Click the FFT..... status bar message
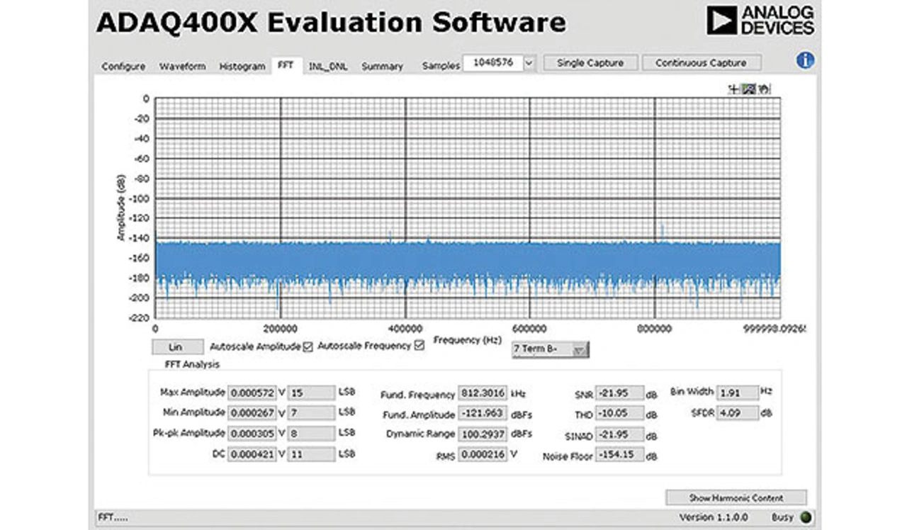The image size is (907, 530). pyautogui.click(x=113, y=519)
